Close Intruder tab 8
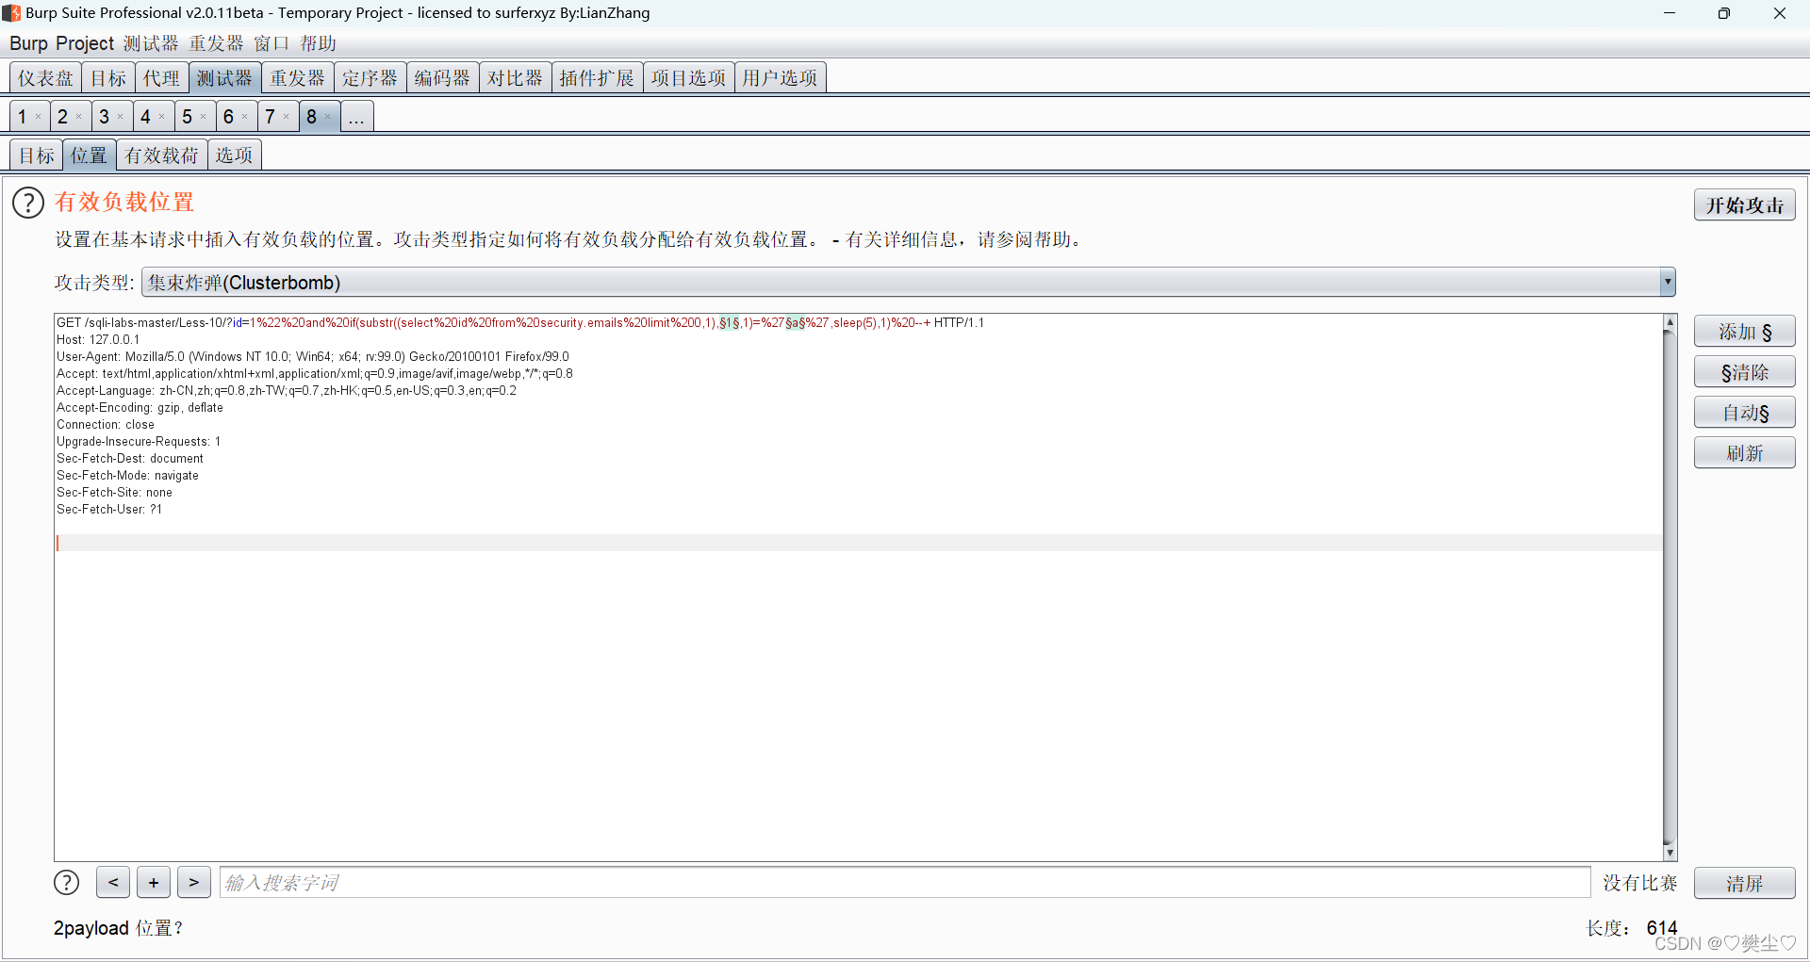The image size is (1810, 962). [x=328, y=117]
